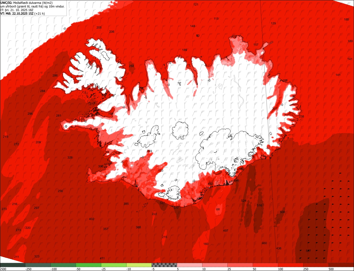The image size is (354, 271).
Task: Click the map value 508
Action: [x=282, y=212]
